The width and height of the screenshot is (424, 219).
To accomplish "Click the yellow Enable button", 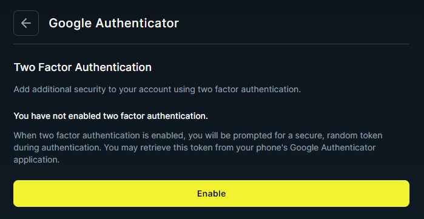I will click(211, 194).
